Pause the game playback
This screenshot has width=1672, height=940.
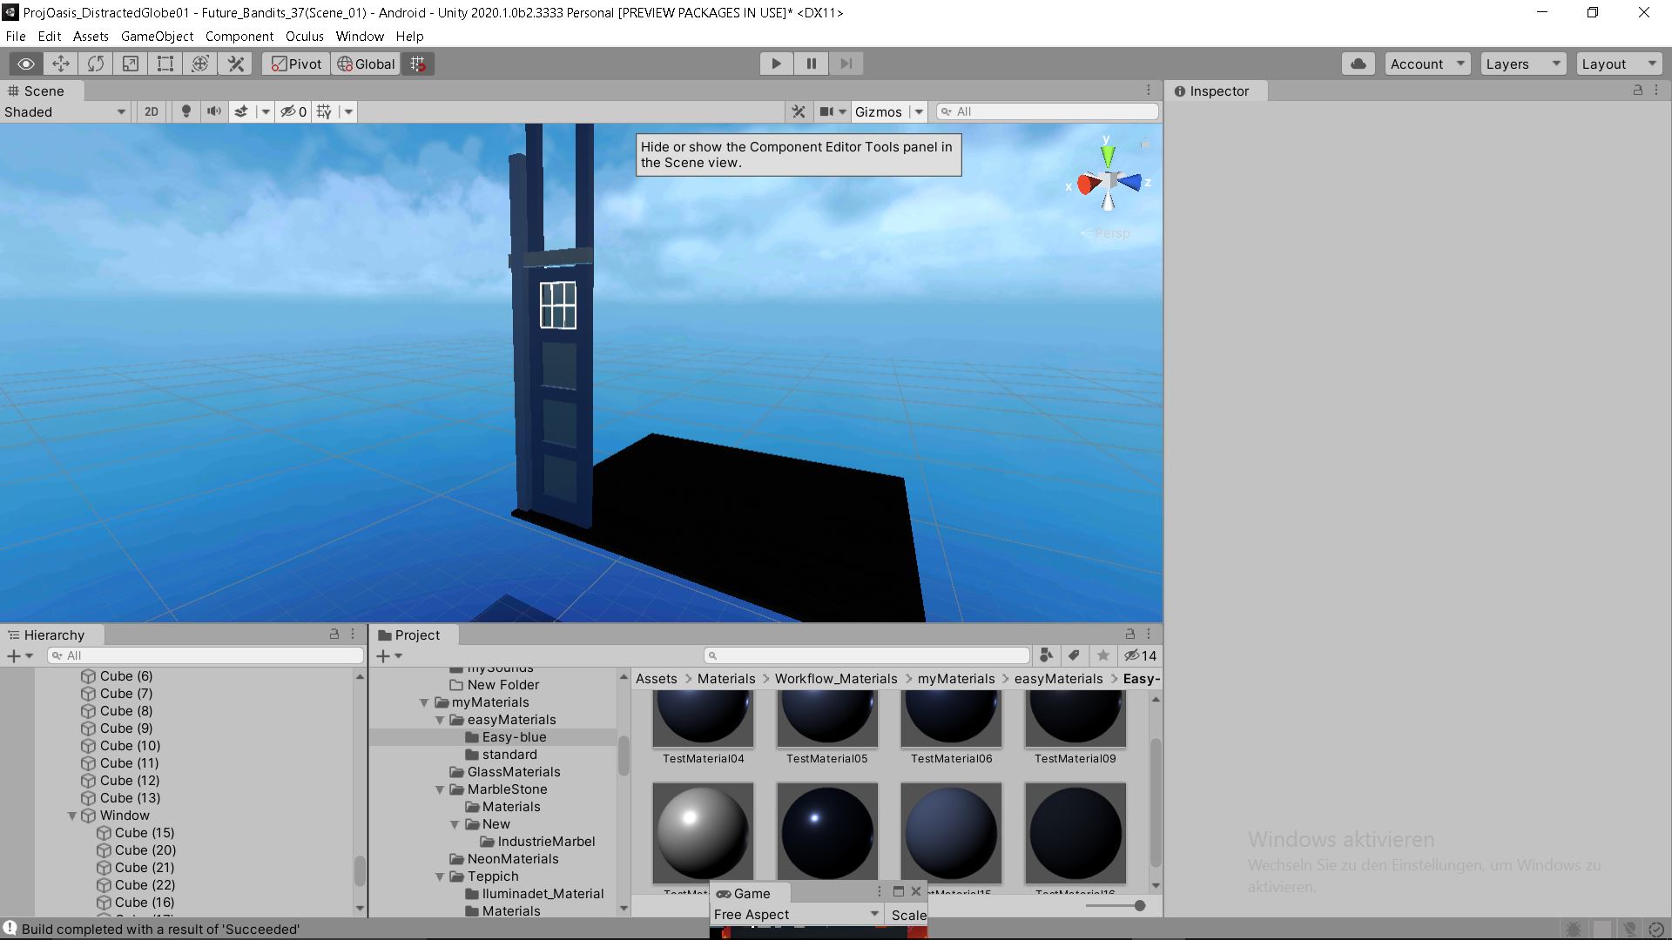coord(811,64)
